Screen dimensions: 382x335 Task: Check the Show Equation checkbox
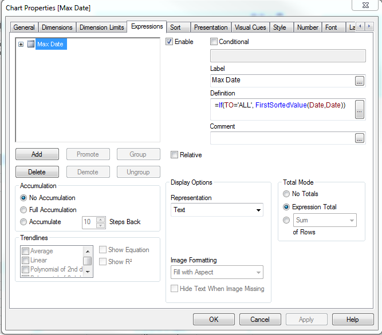(103, 250)
